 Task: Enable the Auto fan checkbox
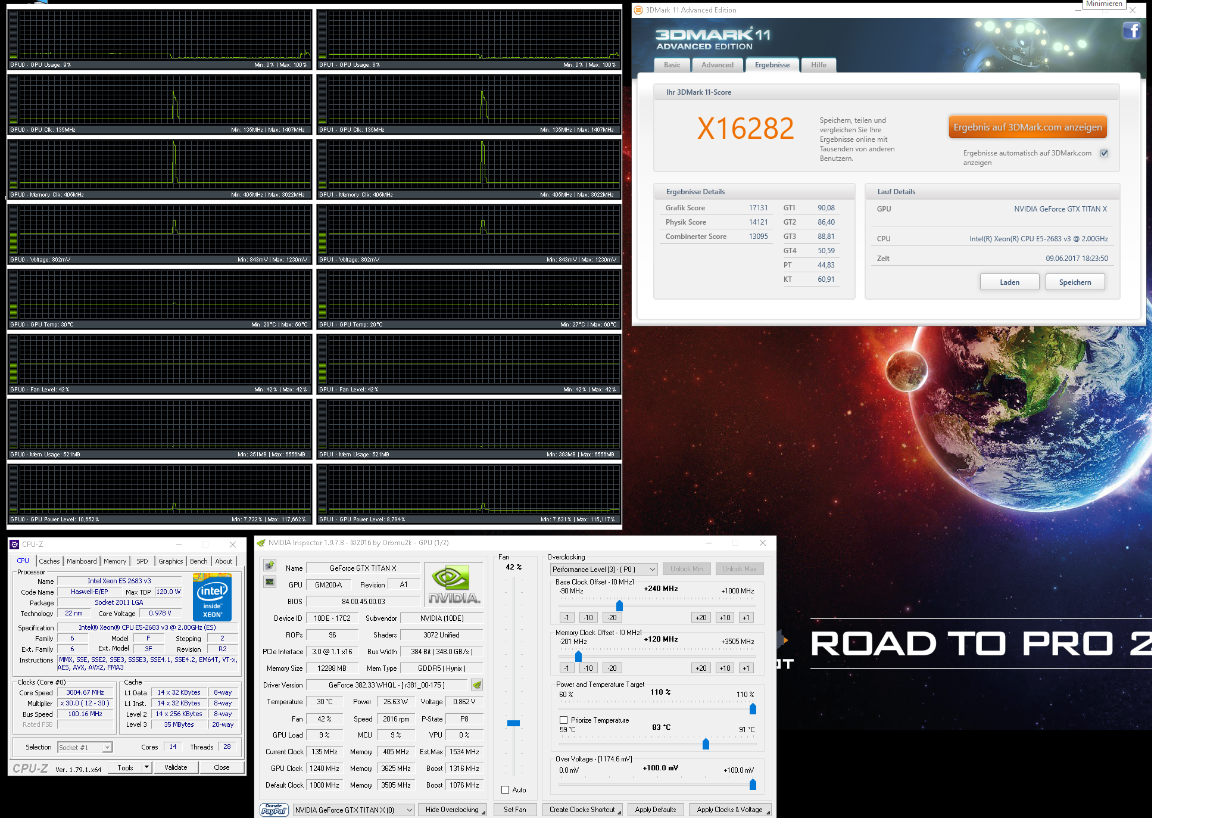tap(505, 789)
